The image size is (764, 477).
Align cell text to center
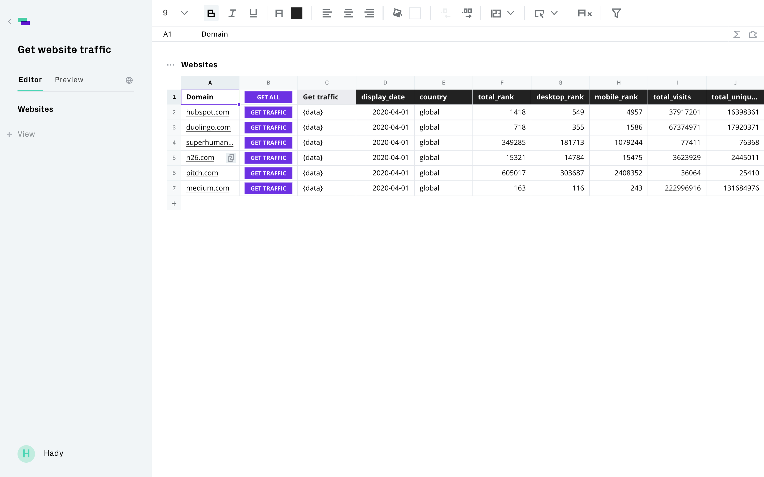click(x=348, y=13)
